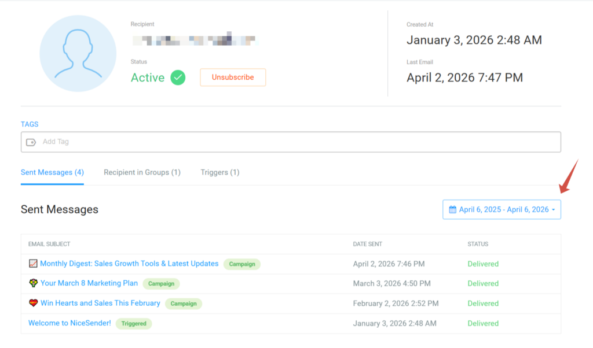Click the envelope icon beside Monthly Digest email
593x348 pixels.
[33, 264]
